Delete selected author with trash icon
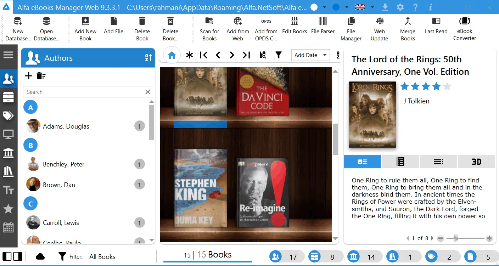 41,76
